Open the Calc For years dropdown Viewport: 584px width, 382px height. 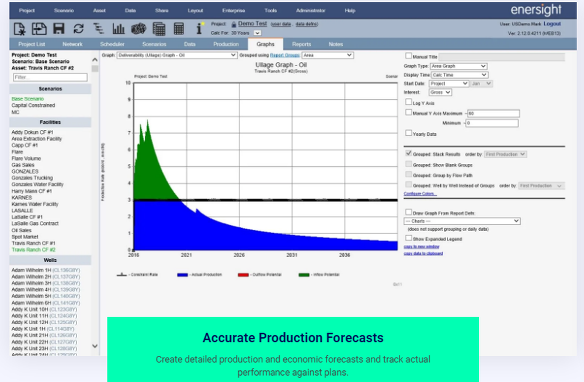(257, 33)
